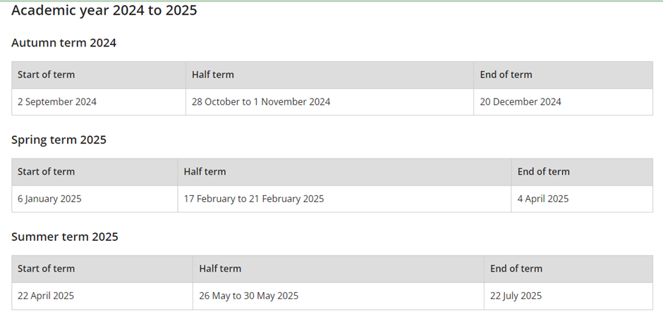Click the Academic year 2024 to 2025 heading
The width and height of the screenshot is (663, 321).
tap(104, 10)
